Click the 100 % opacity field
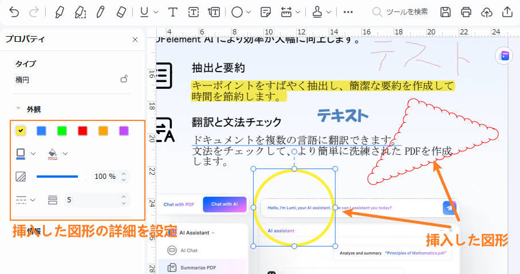Viewport: 520px width, 274px height. pyautogui.click(x=105, y=177)
